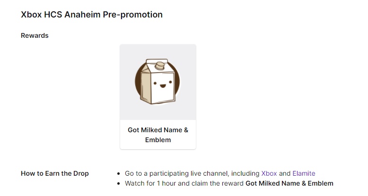Click the milk carton emblem image
Image resolution: width=368 pixels, height=196 pixels.
click(158, 82)
